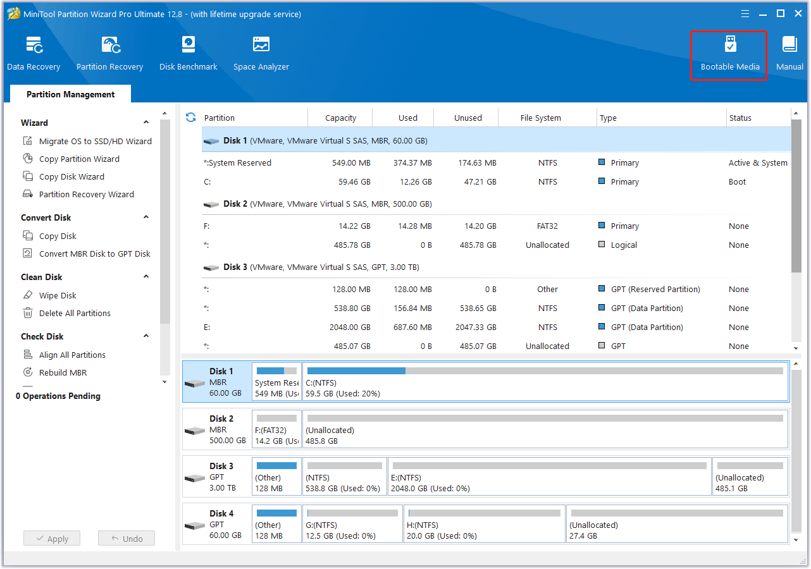Select F:(FAT32) block in disk map
811x569 pixels.
(x=276, y=429)
